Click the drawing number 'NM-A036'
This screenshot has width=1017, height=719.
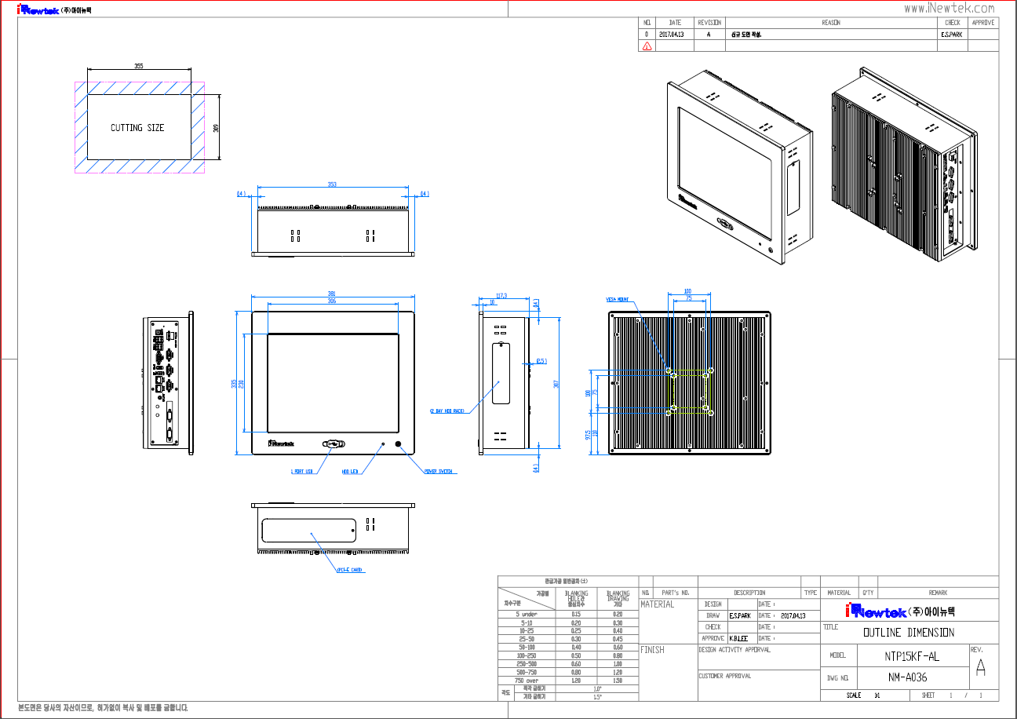908,677
